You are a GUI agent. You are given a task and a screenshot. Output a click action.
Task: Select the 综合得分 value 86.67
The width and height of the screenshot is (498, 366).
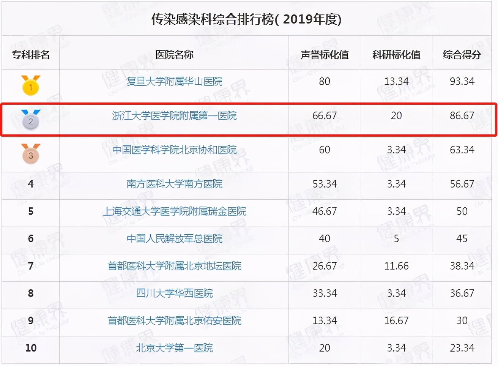(462, 115)
